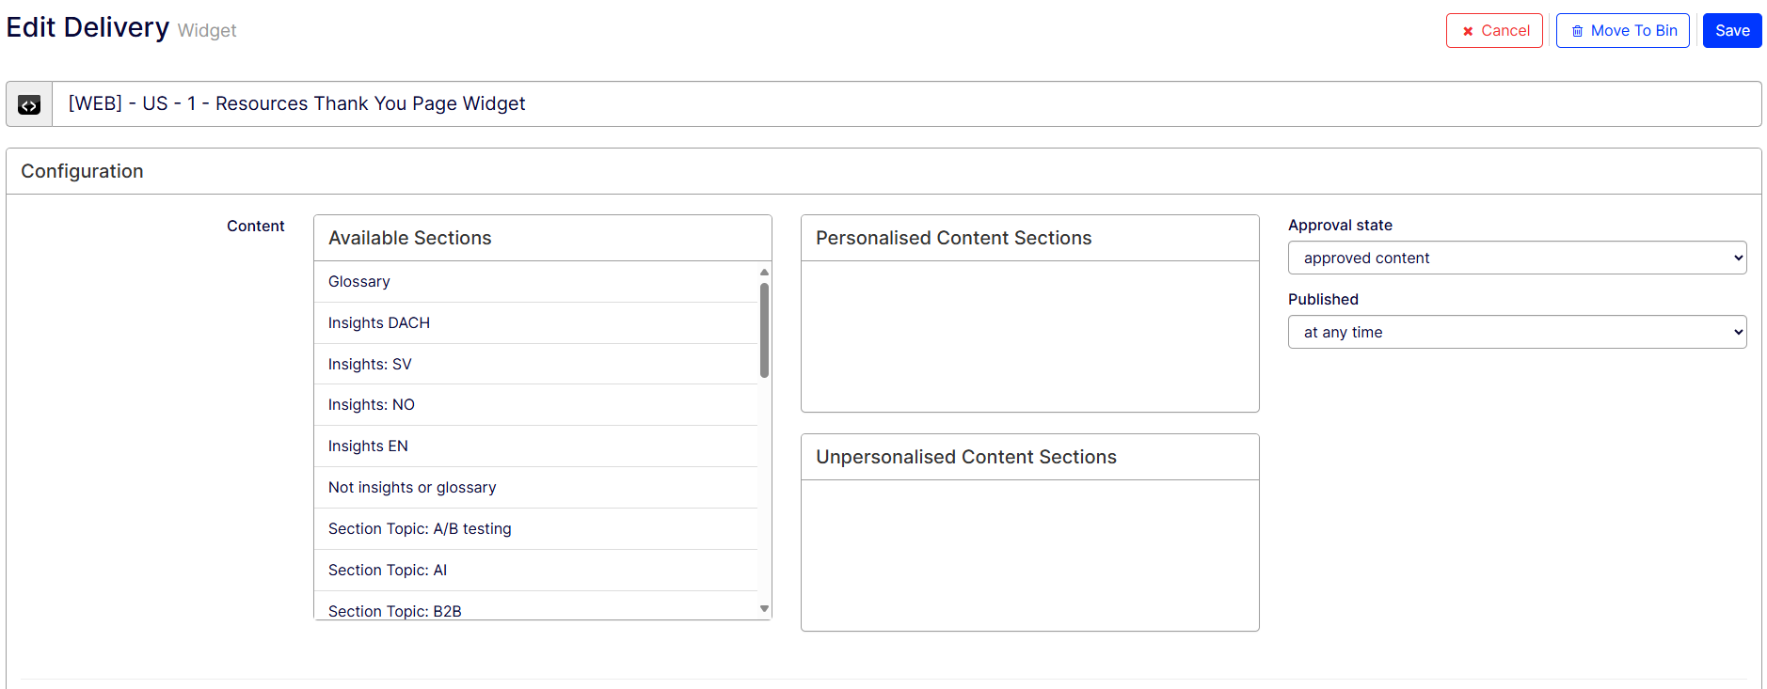Click inside Personalised Content Sections box
The width and height of the screenshot is (1767, 689).
point(1029,336)
